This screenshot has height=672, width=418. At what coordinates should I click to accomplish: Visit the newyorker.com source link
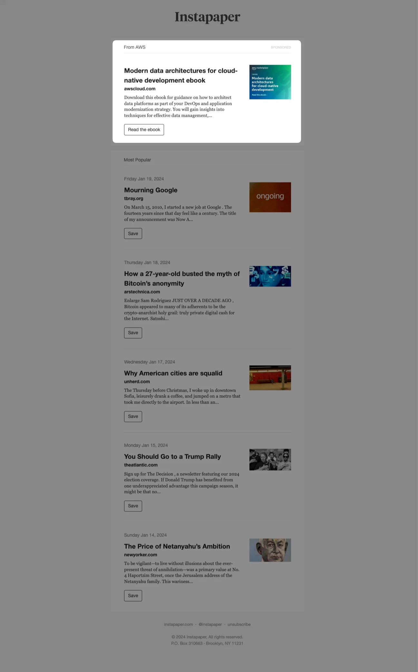click(141, 555)
